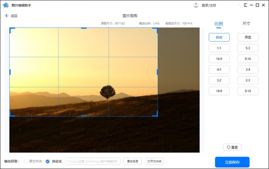Screen dimensions: 269x169
Task: Select the 原文件夹 radio option
Action: (x=26, y=161)
